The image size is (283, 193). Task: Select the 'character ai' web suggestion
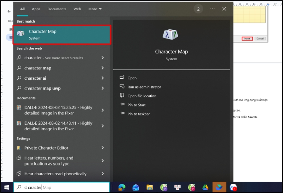coord(35,78)
